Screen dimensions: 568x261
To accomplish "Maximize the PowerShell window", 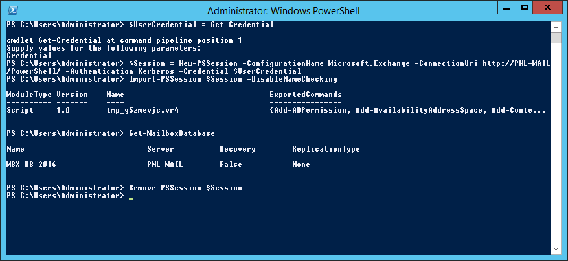I will click(x=524, y=7).
